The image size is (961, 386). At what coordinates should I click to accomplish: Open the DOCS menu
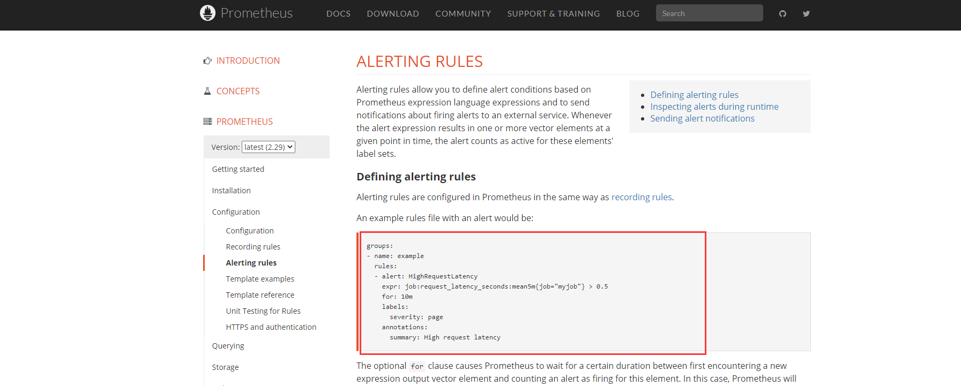pyautogui.click(x=338, y=13)
